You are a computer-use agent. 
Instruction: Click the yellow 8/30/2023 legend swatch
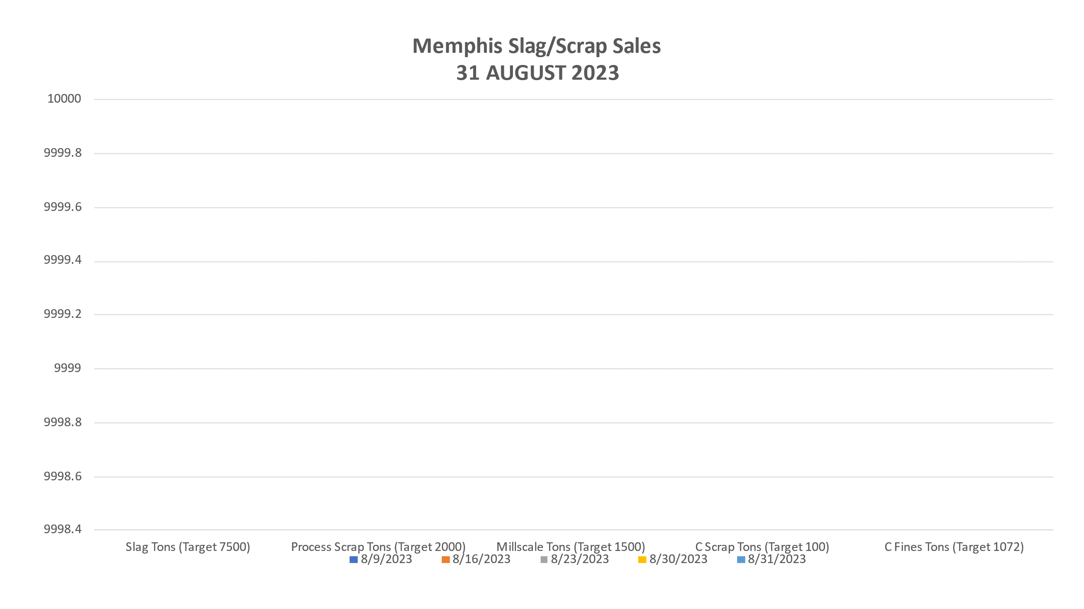[642, 560]
